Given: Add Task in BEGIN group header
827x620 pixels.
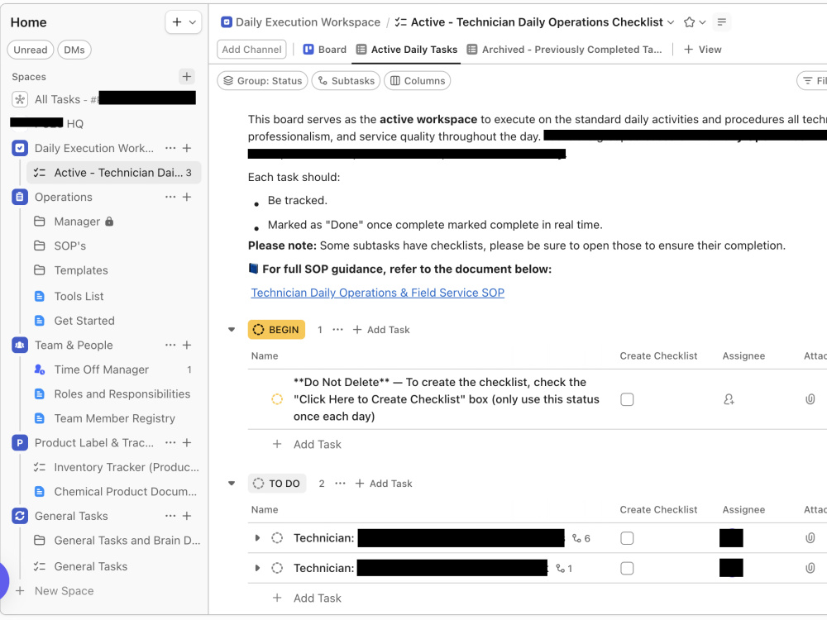Looking at the screenshot, I should tap(381, 330).
